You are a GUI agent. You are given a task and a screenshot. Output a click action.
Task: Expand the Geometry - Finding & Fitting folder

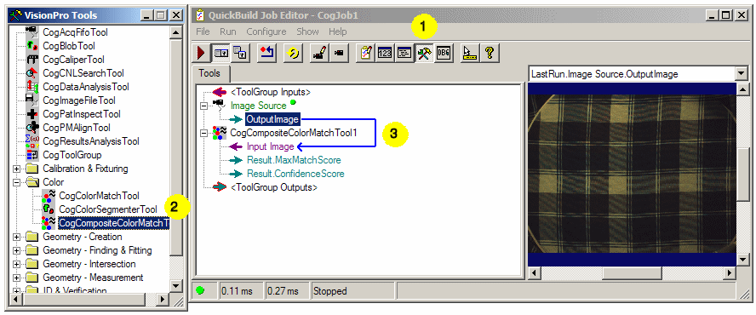17,250
